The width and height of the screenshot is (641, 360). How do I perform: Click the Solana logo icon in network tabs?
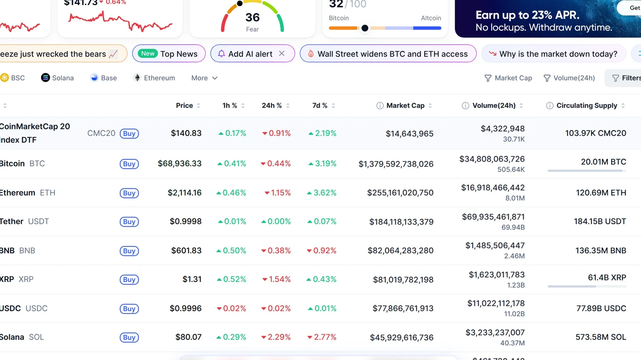[45, 78]
